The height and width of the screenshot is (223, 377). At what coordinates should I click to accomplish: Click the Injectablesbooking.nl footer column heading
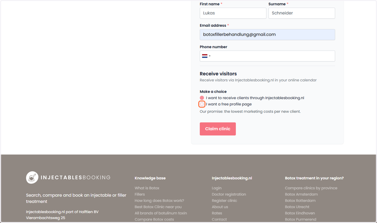[232, 178]
